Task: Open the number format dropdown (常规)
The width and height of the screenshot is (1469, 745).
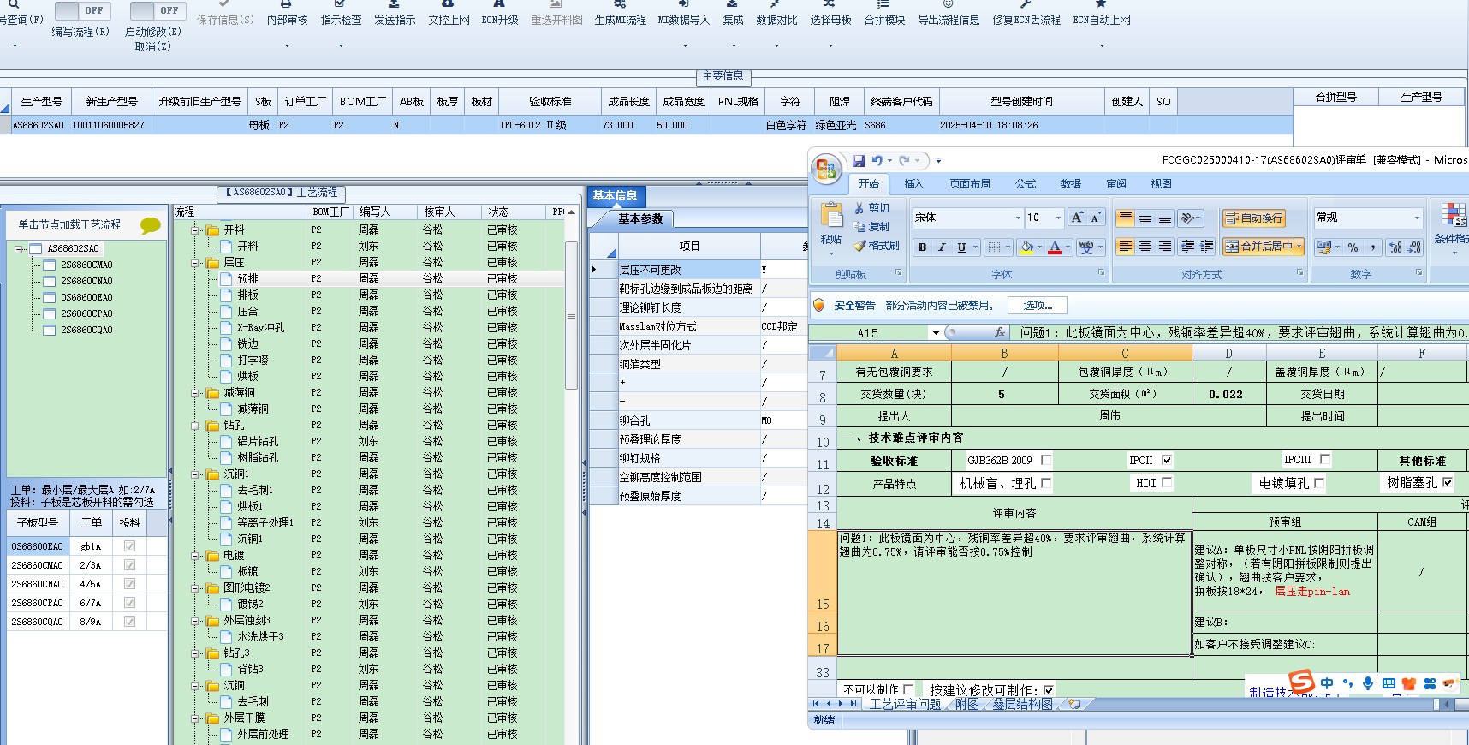Action: click(x=1417, y=218)
